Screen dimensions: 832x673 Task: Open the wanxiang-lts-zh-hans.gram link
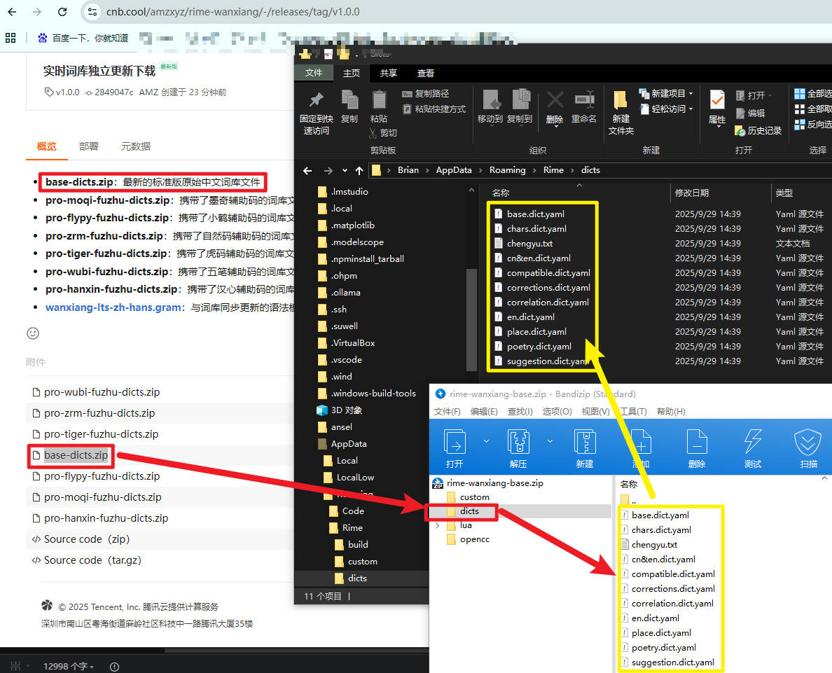pos(113,307)
